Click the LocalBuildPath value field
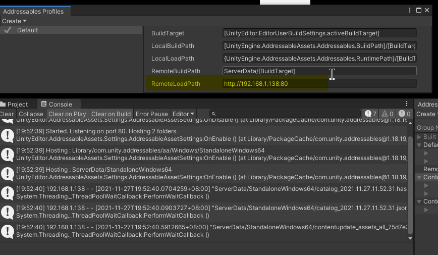Screen dimensions: 438x255 tap(319, 45)
